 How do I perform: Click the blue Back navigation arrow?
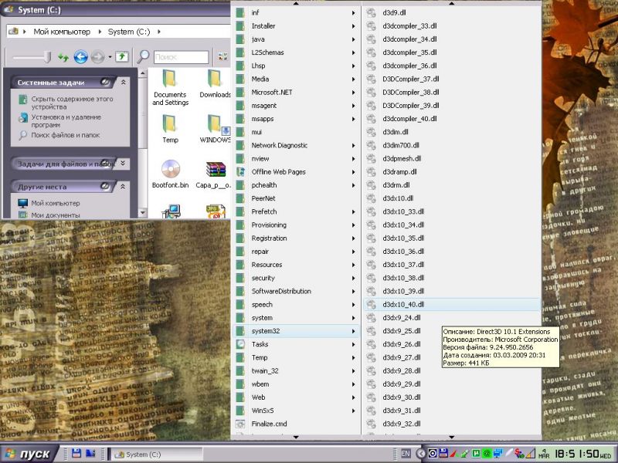click(80, 57)
